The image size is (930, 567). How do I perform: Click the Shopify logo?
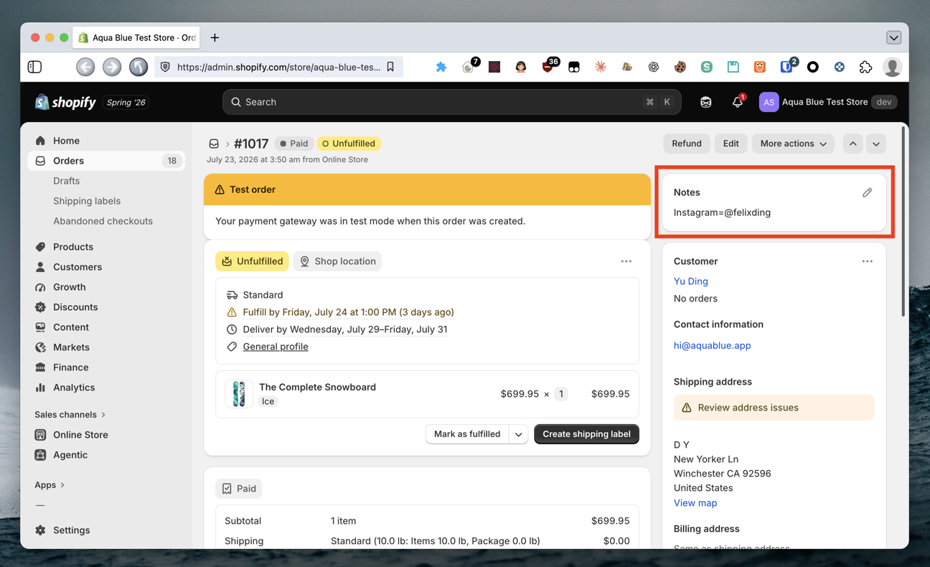click(x=65, y=102)
